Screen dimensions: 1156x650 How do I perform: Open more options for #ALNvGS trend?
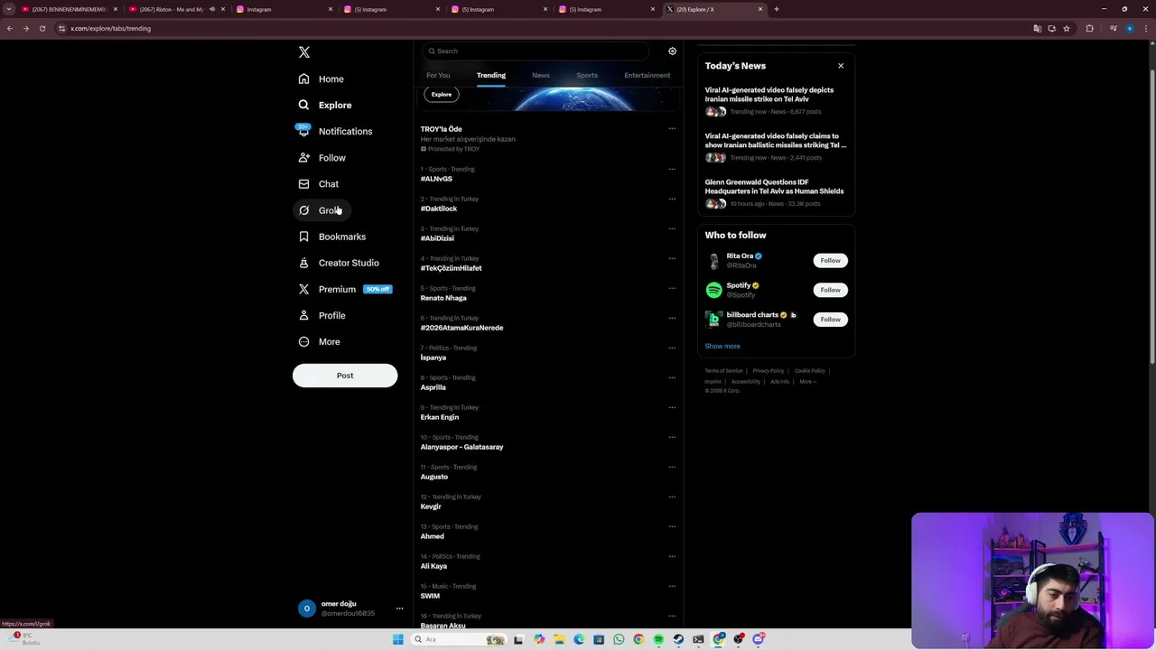tap(672, 169)
